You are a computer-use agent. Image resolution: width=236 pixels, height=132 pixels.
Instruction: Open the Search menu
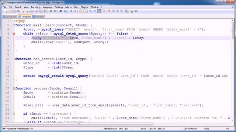point(18,7)
